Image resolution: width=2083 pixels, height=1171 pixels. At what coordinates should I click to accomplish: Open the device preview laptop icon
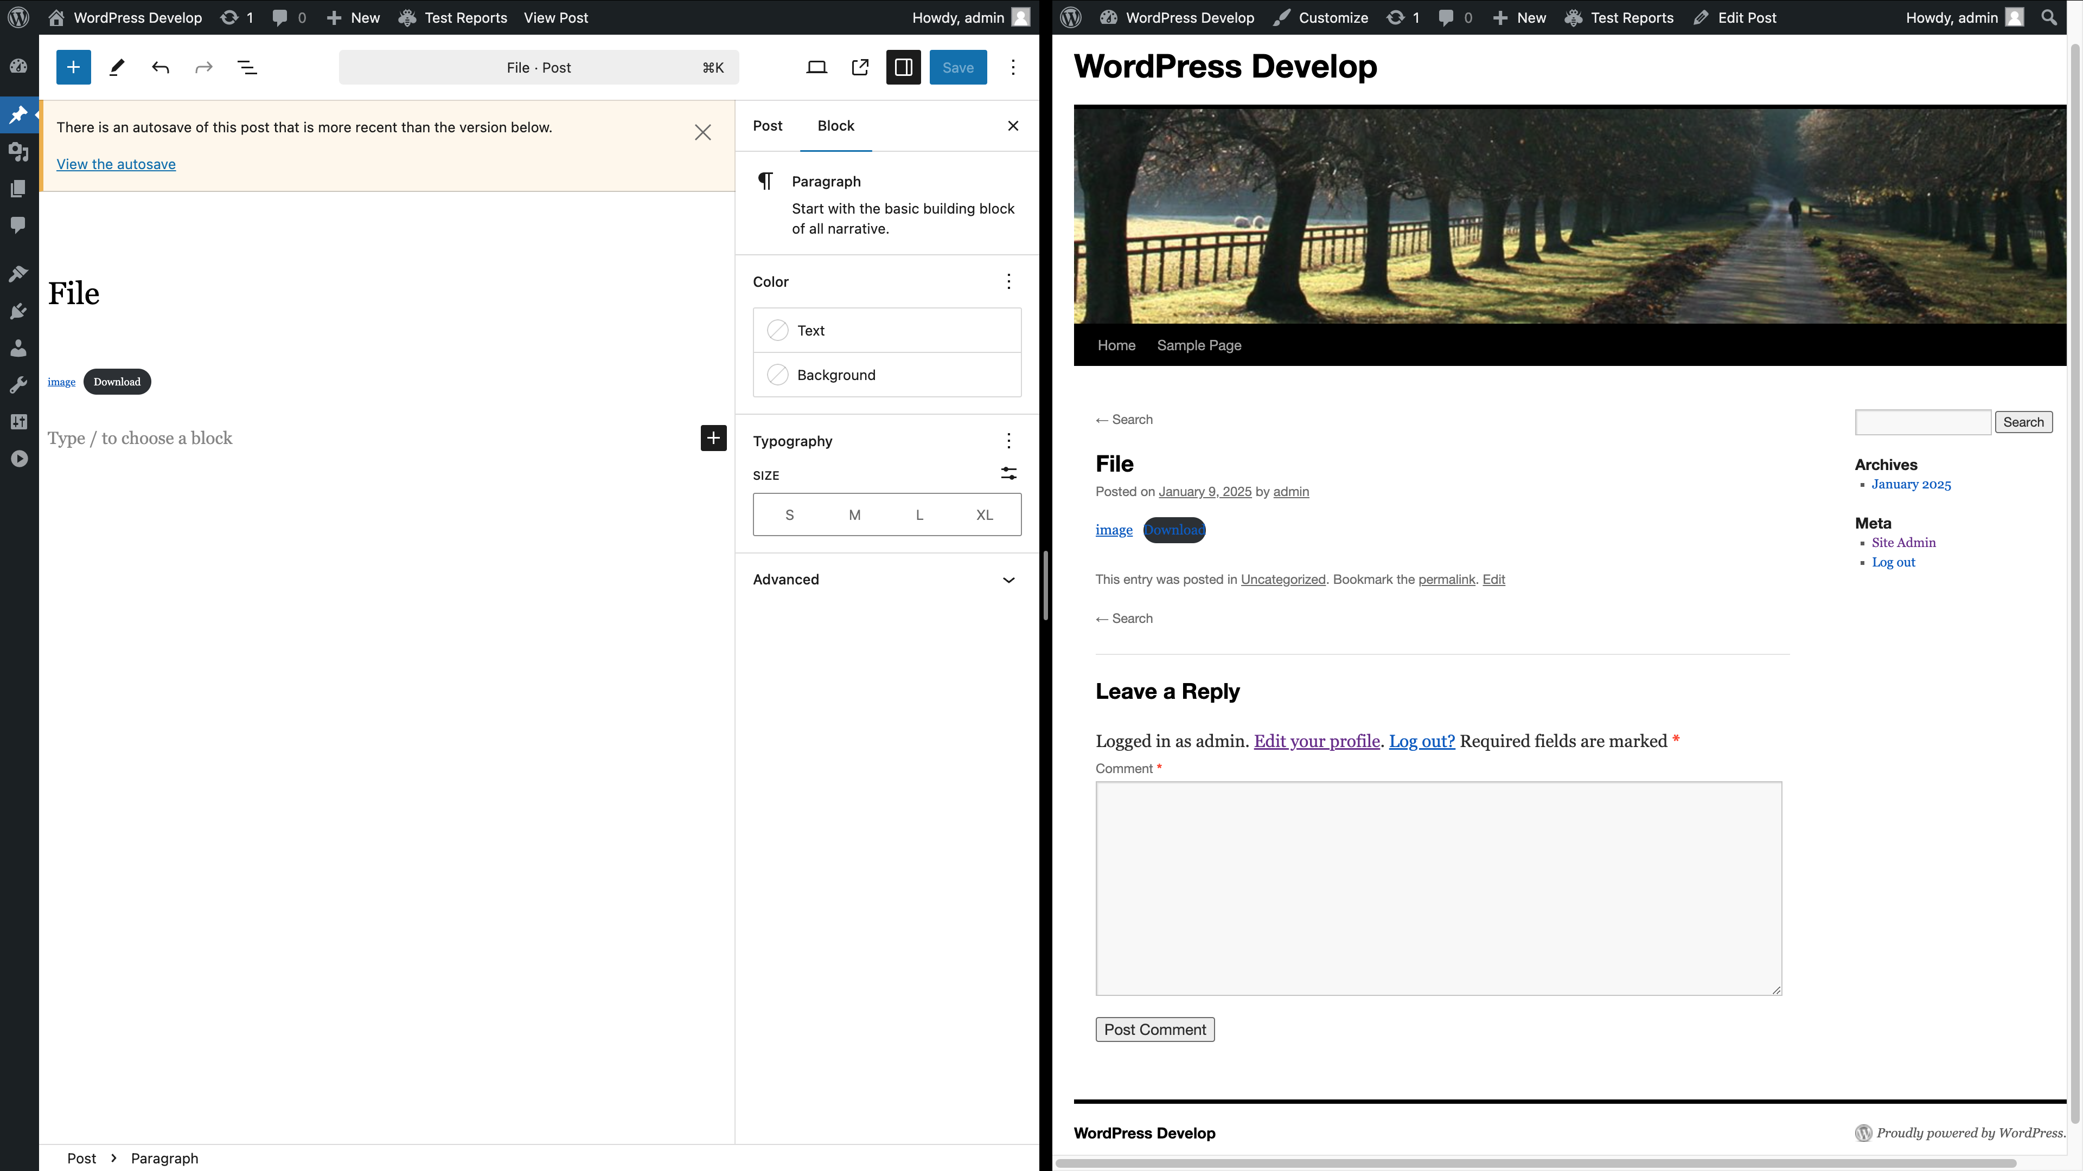click(x=817, y=67)
